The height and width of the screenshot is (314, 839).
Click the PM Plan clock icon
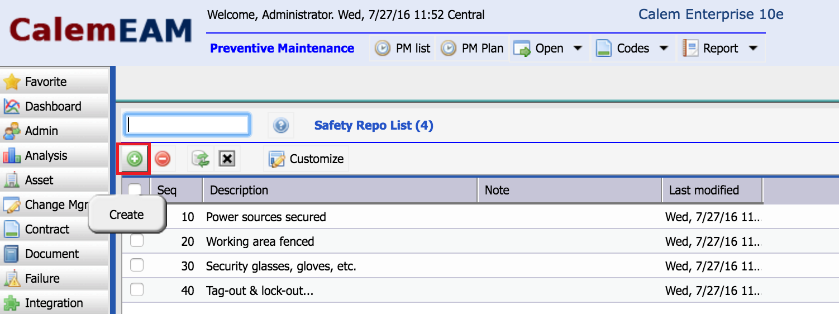[449, 49]
